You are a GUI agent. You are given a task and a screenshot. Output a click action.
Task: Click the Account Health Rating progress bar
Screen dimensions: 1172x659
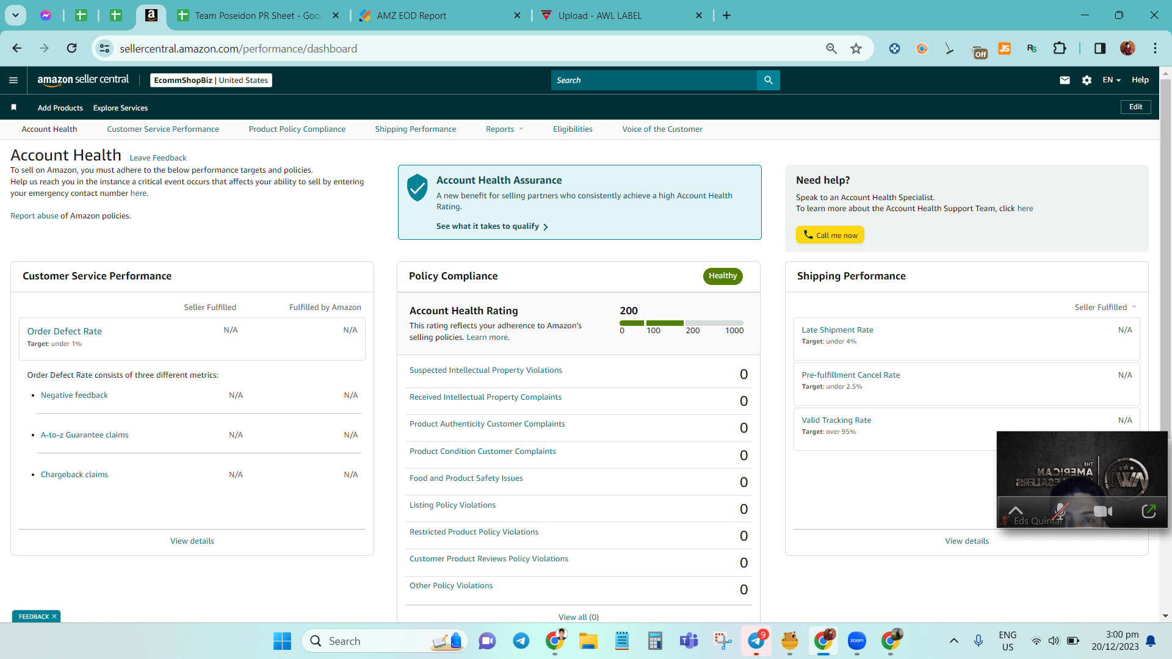tap(681, 323)
